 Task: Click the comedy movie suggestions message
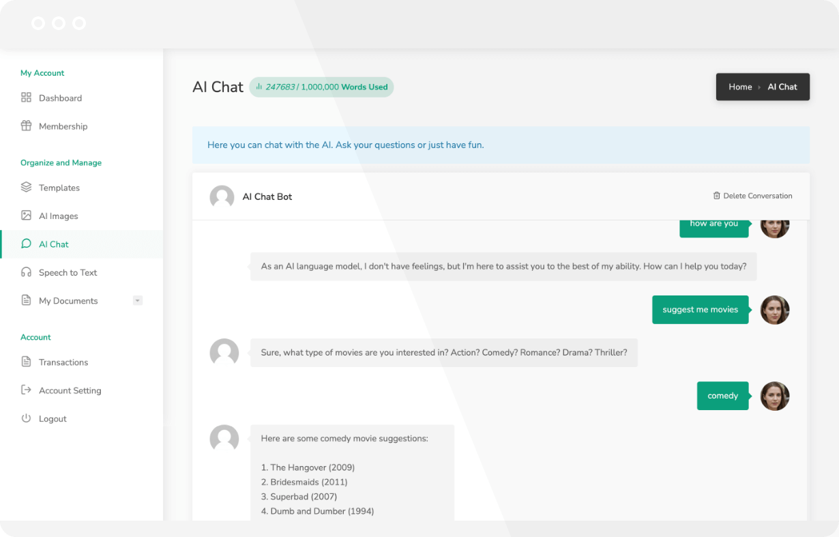352,474
